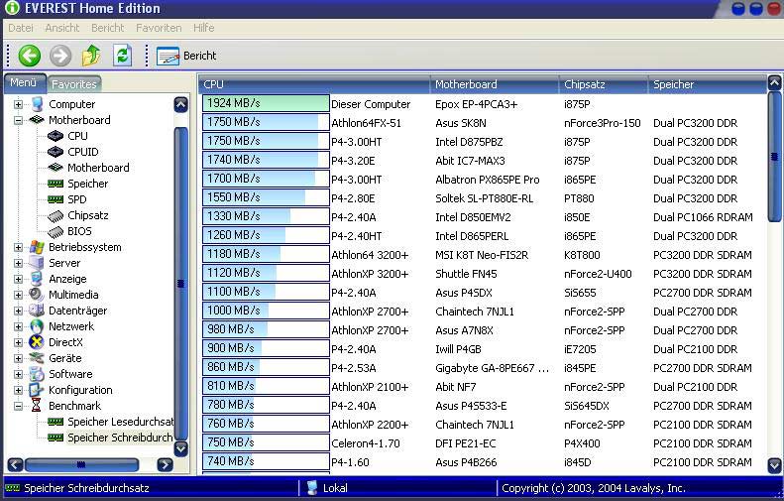Click the Refresh toolbar icon
Image resolution: width=784 pixels, height=501 pixels.
point(123,55)
